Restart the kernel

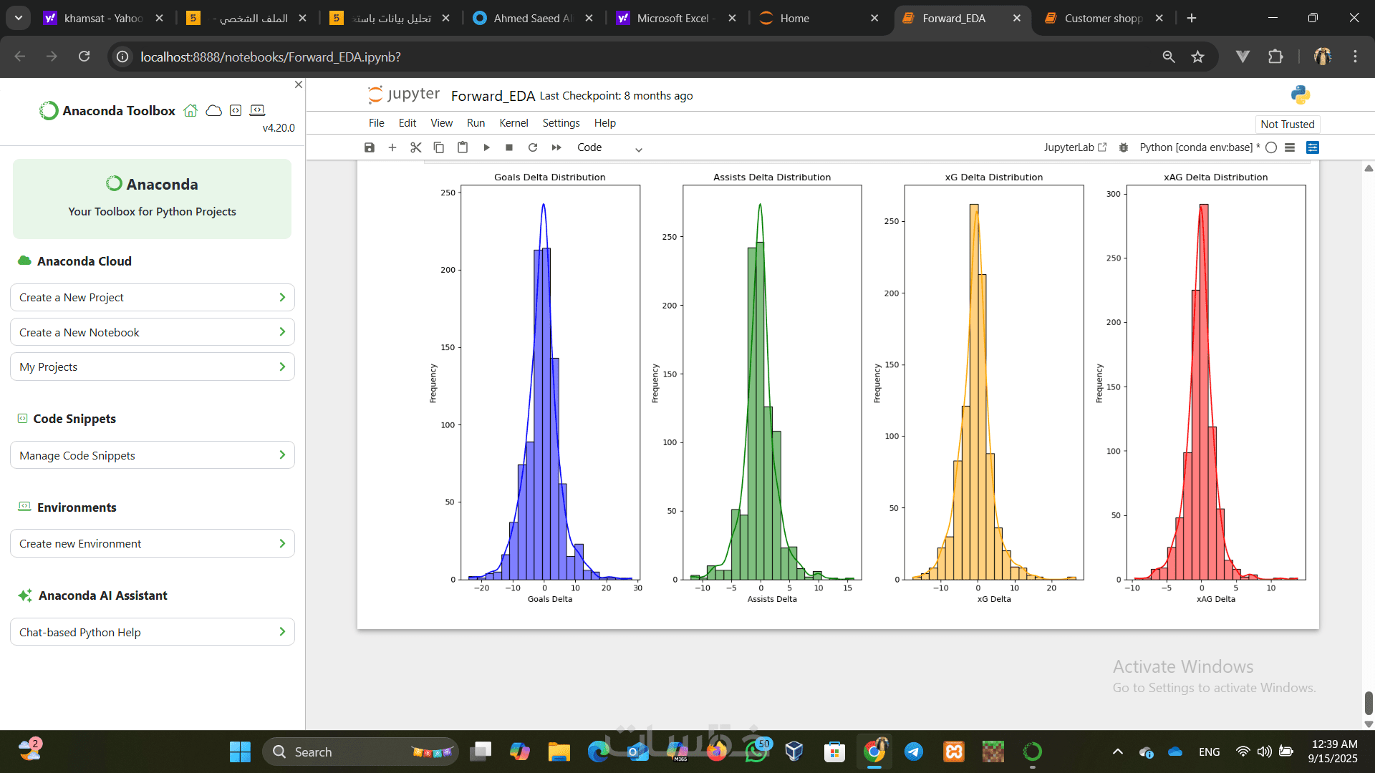tap(533, 147)
